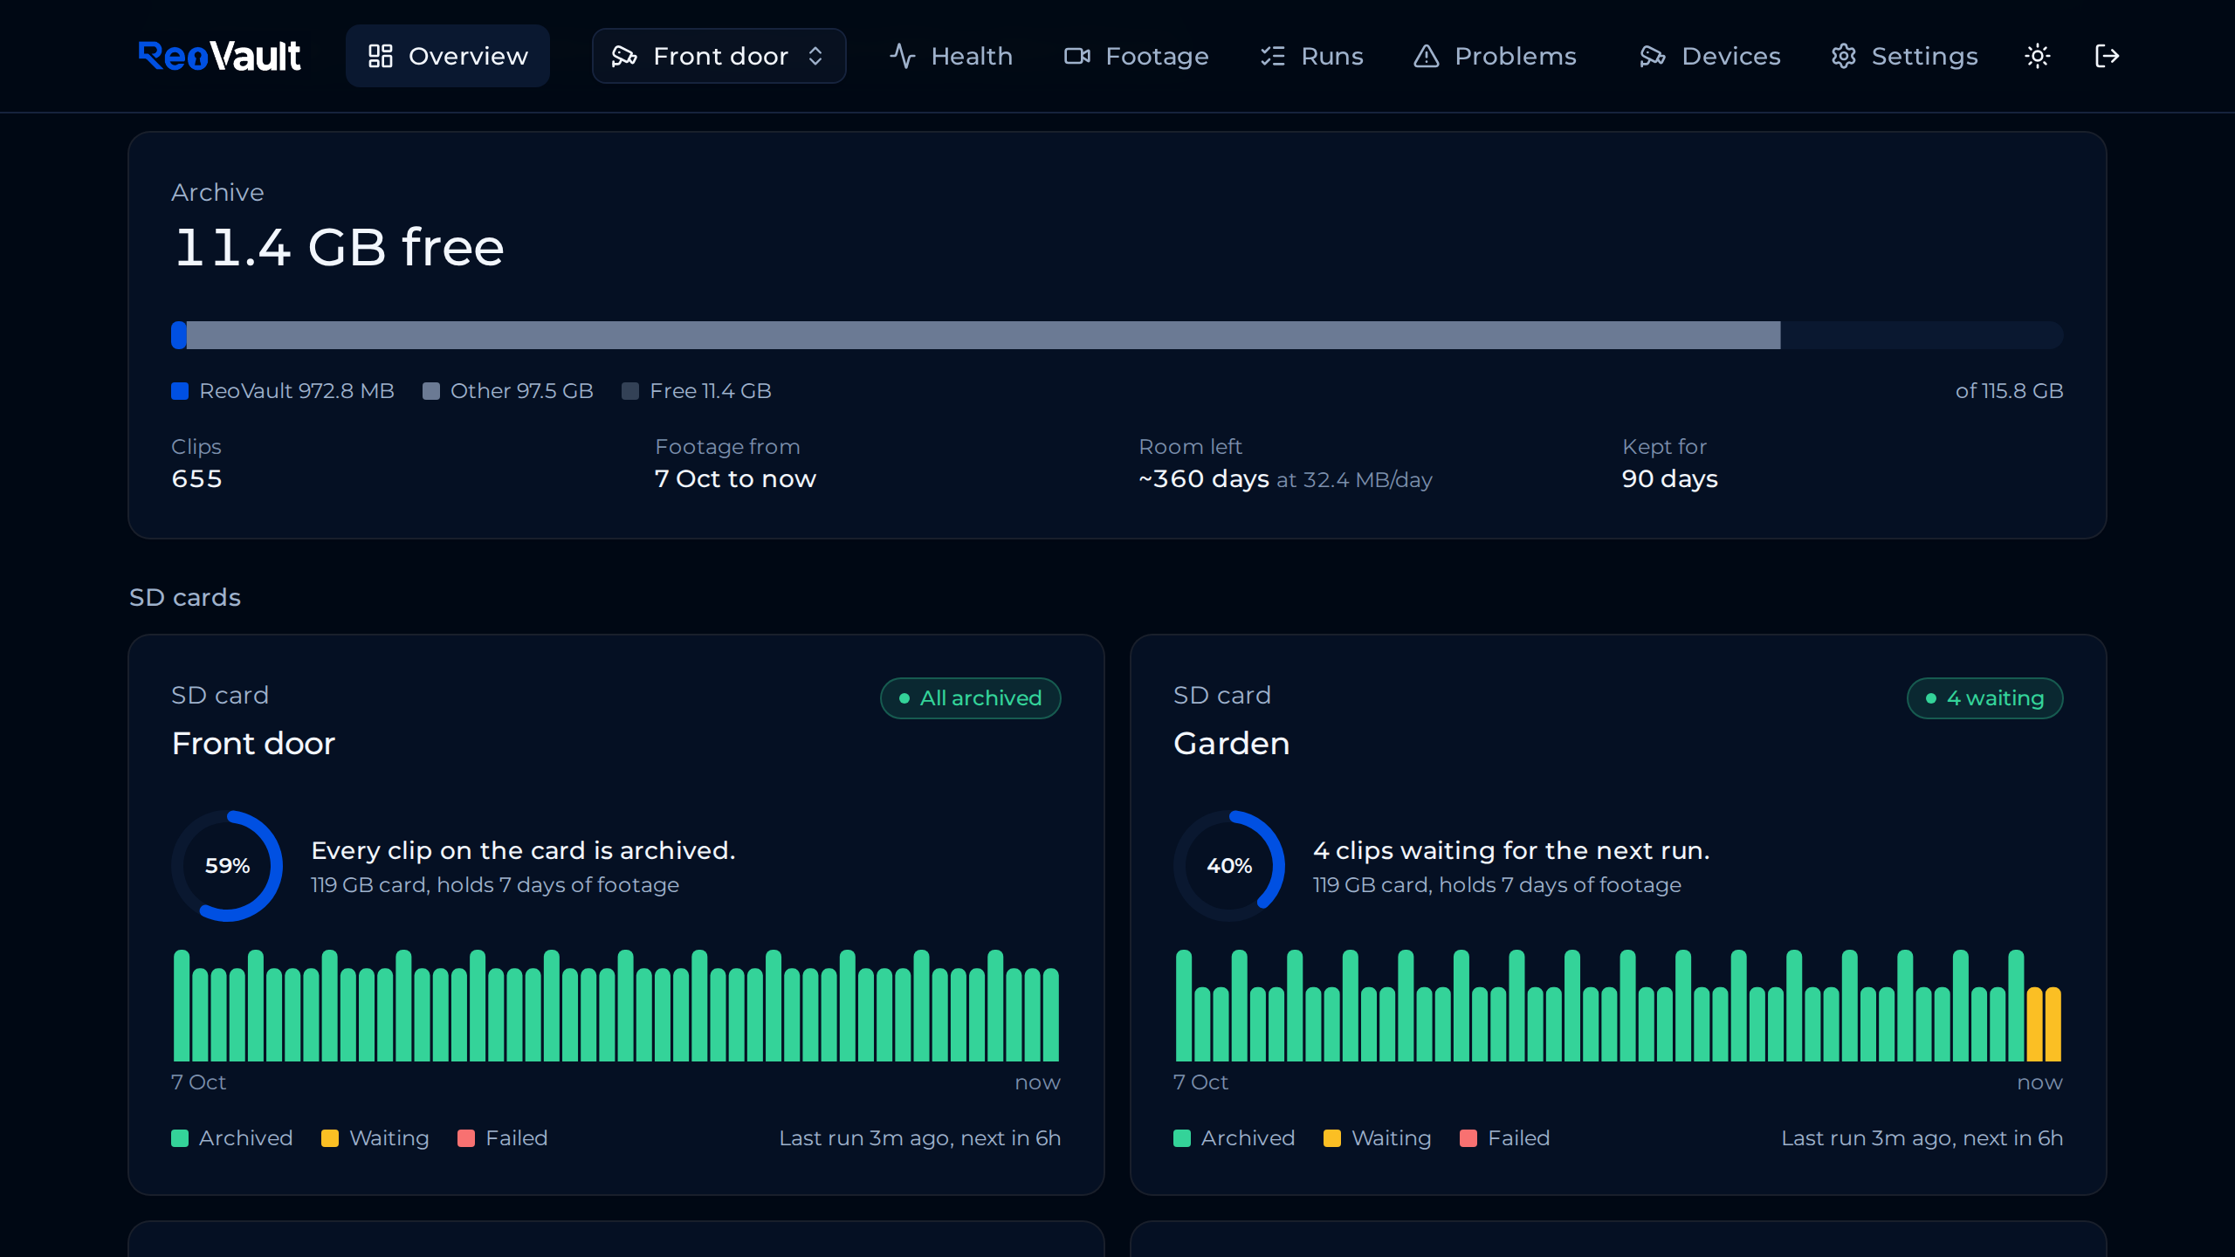The width and height of the screenshot is (2235, 1257).
Task: Click Failed legend in Front door card
Action: point(503,1138)
